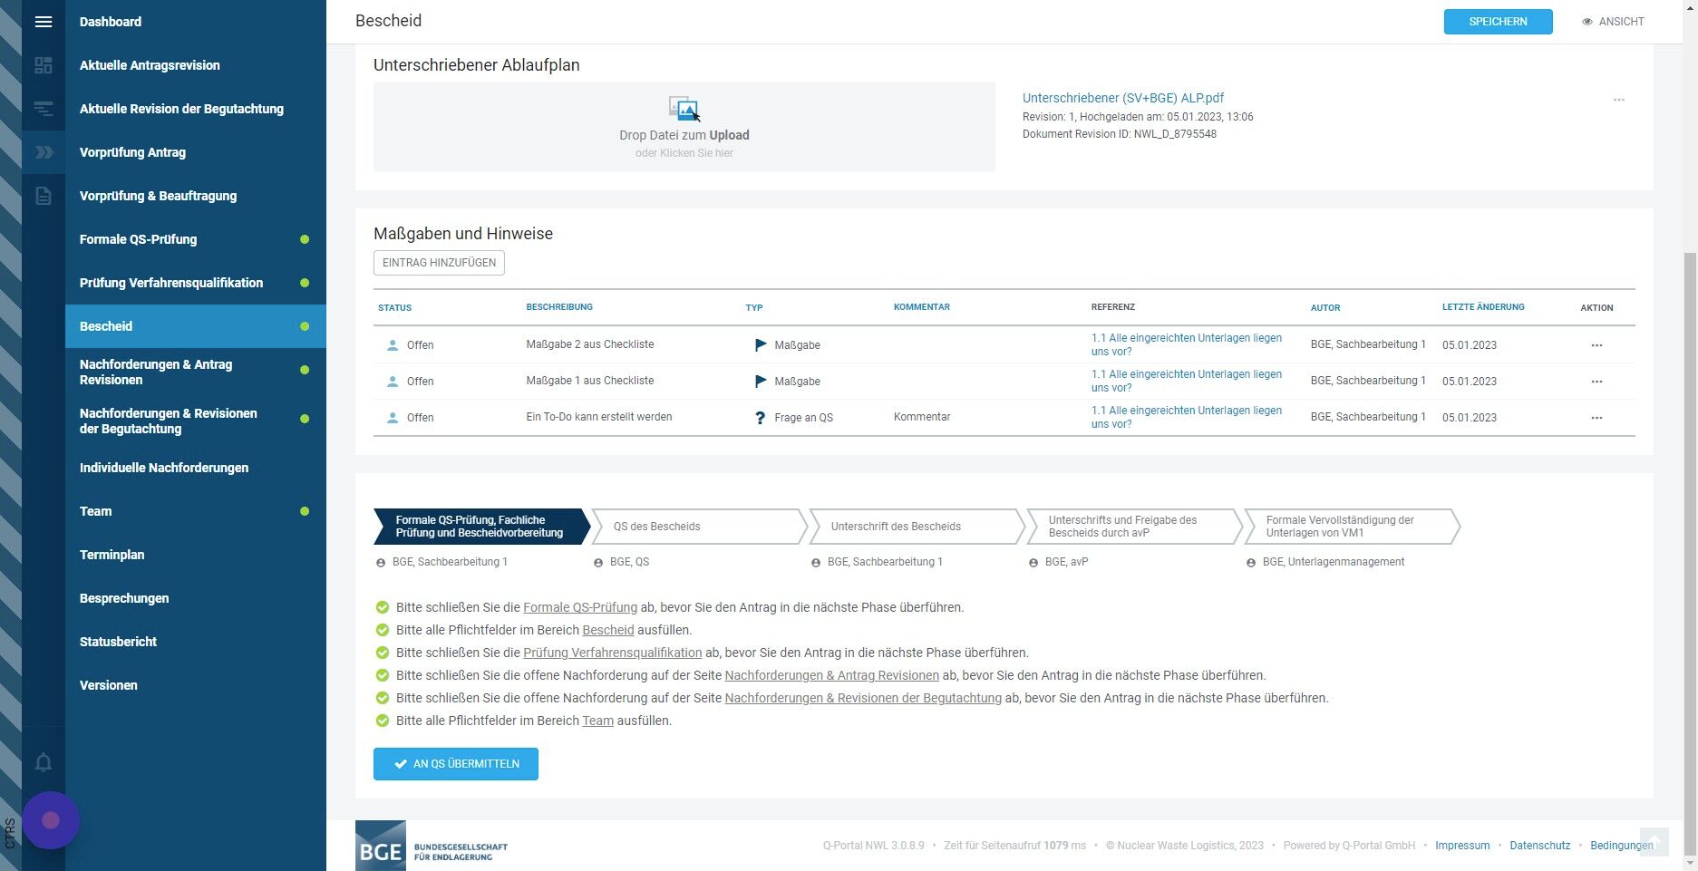Open action menu for Maßgabe 2 row
This screenshot has width=1698, height=871.
point(1596,345)
